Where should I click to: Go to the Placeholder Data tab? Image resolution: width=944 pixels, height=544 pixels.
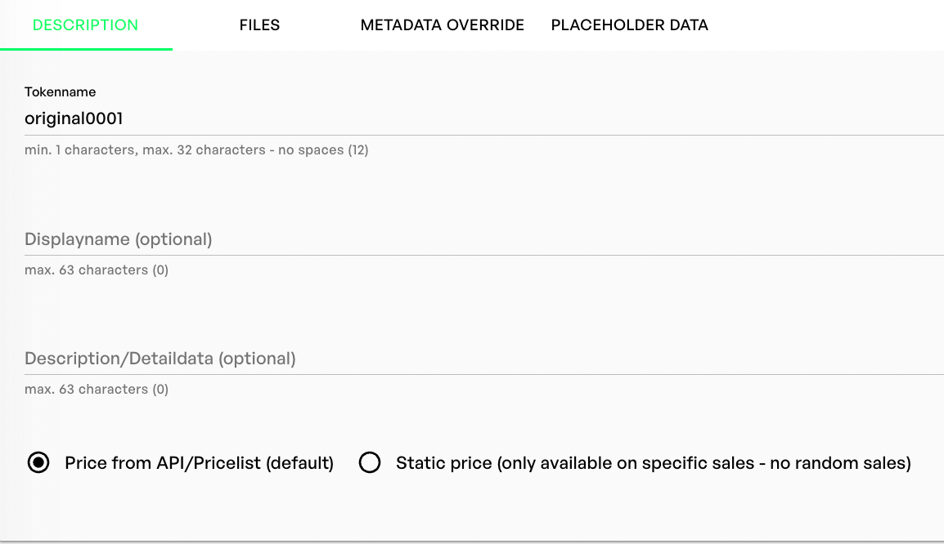click(x=629, y=25)
